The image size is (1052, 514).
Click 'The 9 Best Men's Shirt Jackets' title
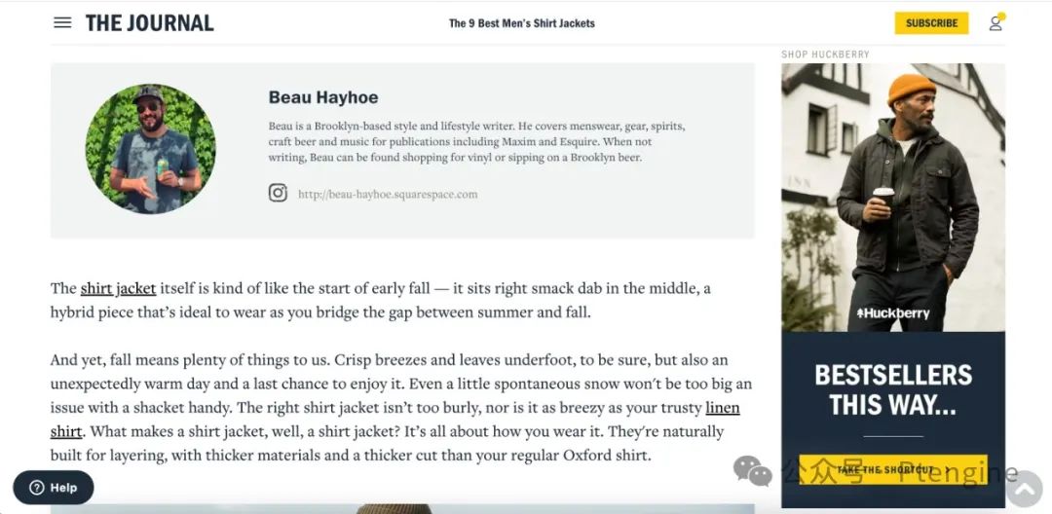521,22
